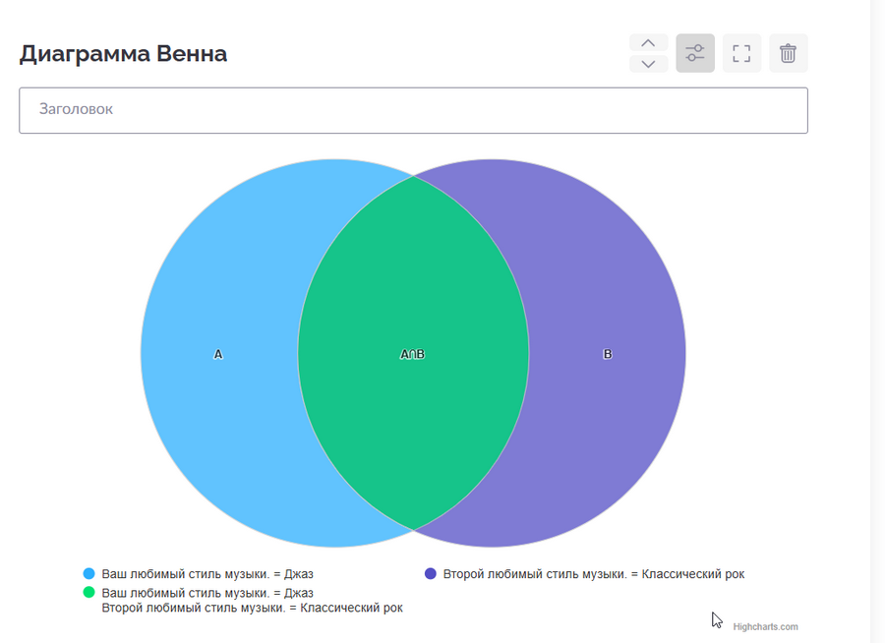Click the blue legend color dot
Image resolution: width=885 pixels, height=643 pixels.
pyautogui.click(x=89, y=574)
